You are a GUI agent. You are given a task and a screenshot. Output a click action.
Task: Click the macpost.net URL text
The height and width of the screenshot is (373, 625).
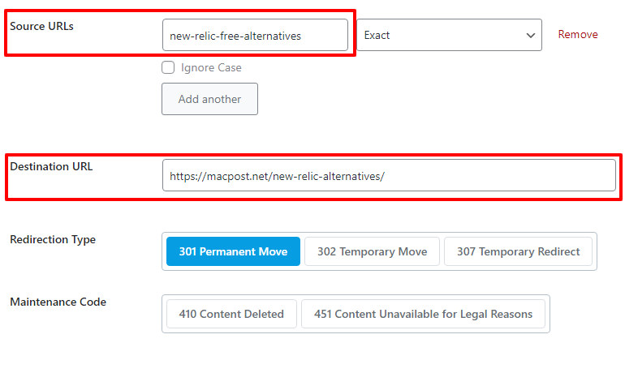click(x=276, y=175)
